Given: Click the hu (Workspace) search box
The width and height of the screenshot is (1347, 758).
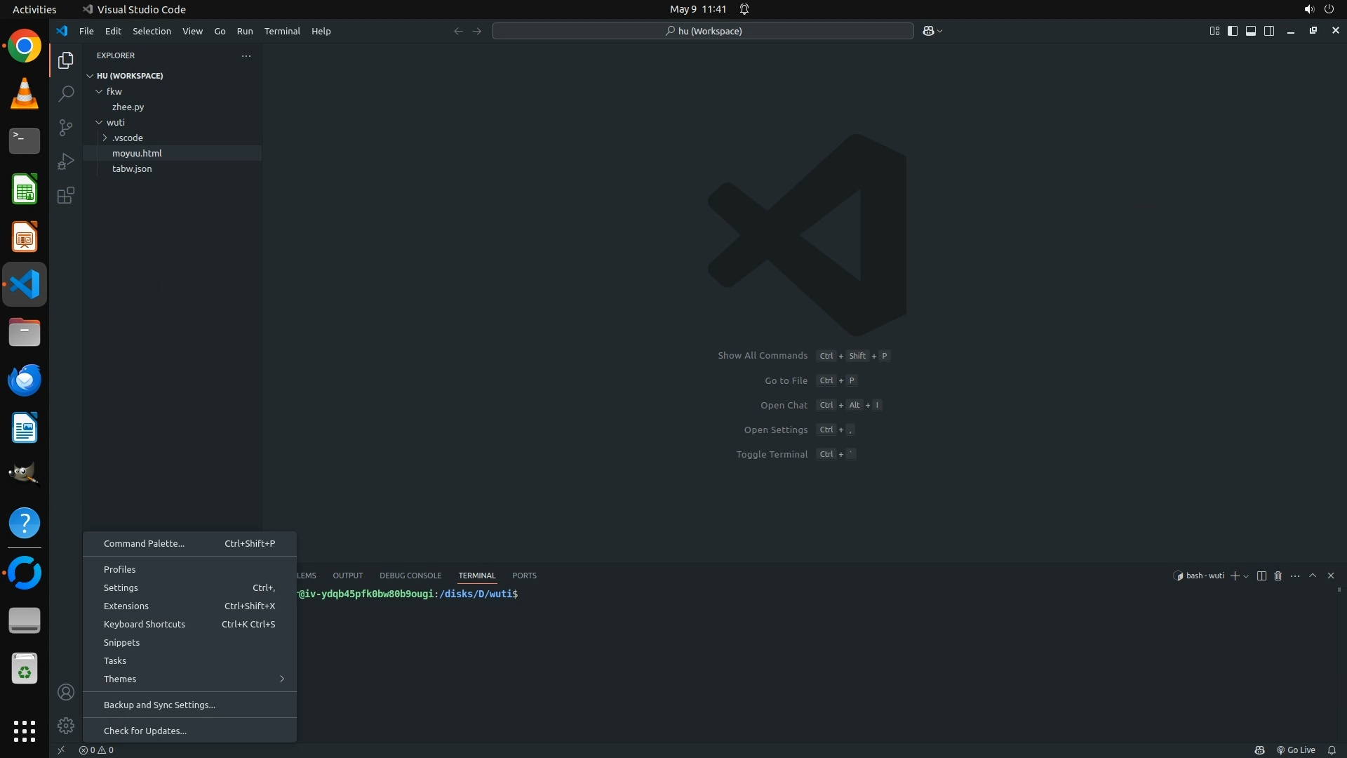Looking at the screenshot, I should click(x=703, y=31).
